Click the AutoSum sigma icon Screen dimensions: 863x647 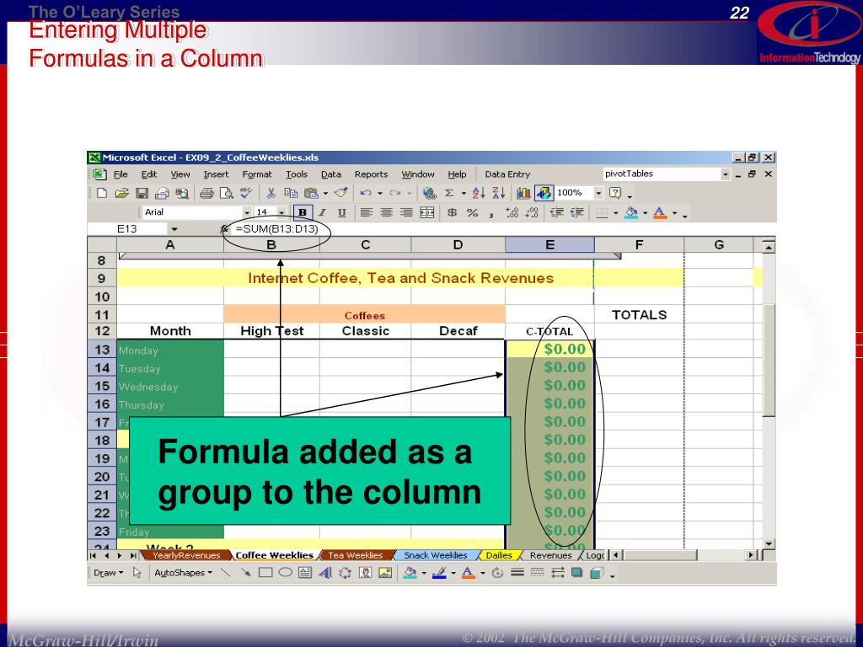(449, 193)
